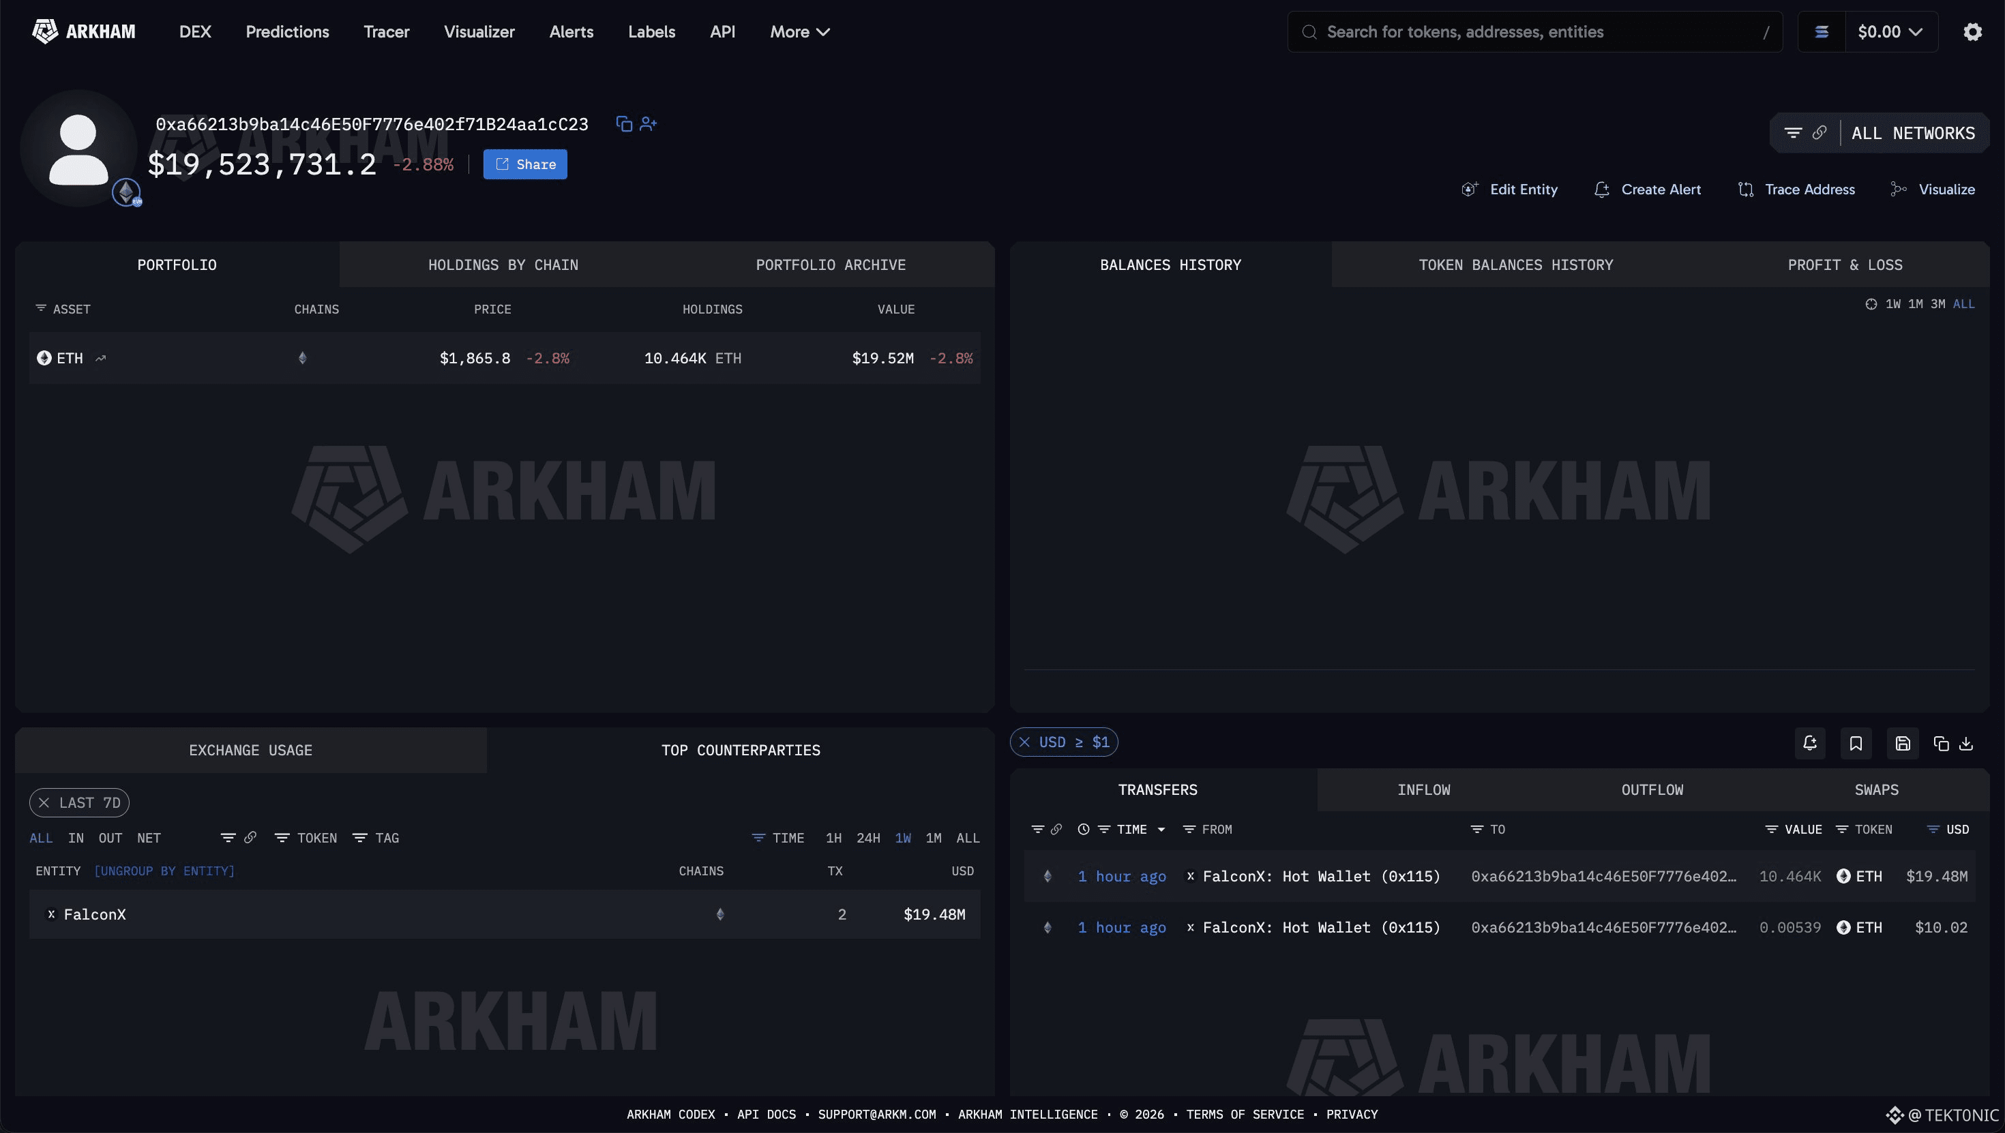Viewport: 2005px width, 1133px height.
Task: Click the link icon left of the counterparties TOKEN filter
Action: [250, 838]
